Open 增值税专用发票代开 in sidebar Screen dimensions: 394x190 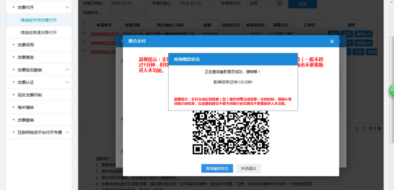click(x=39, y=20)
